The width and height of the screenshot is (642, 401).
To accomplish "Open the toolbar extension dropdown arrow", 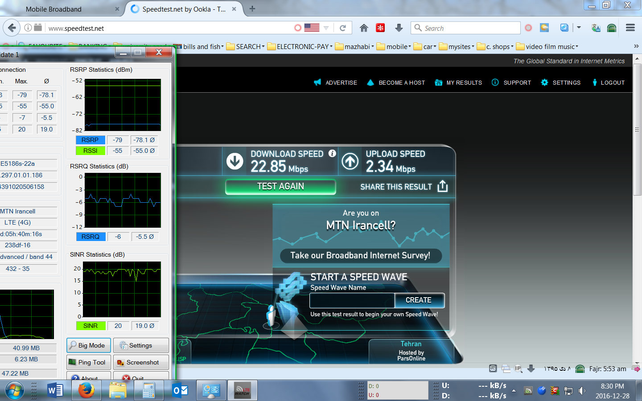I will [x=579, y=28].
